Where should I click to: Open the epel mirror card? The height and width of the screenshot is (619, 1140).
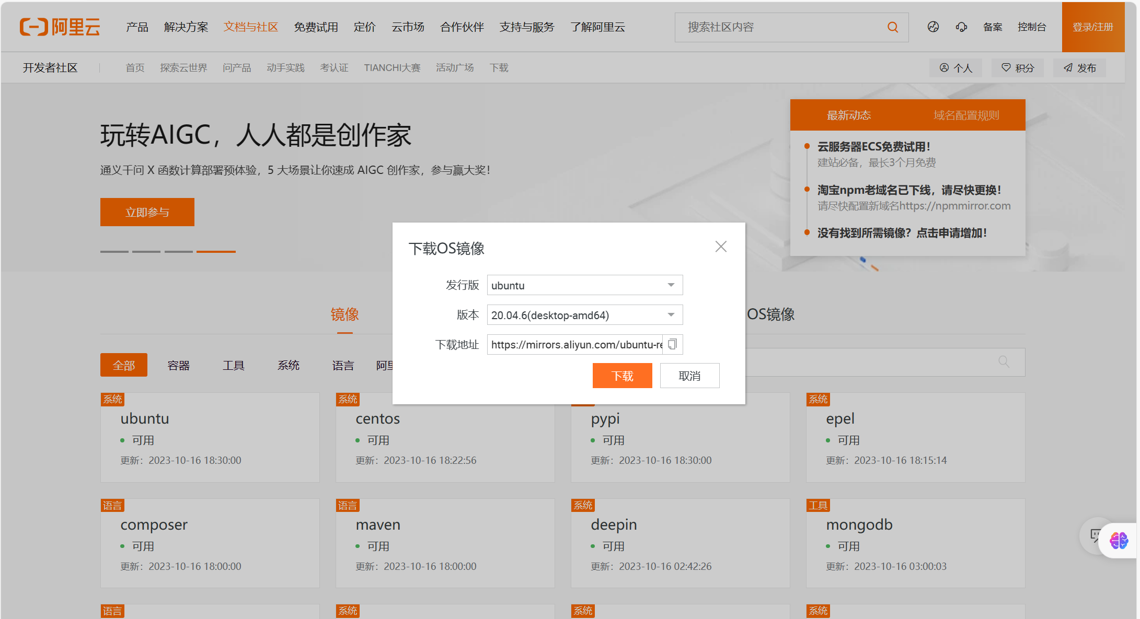915,437
